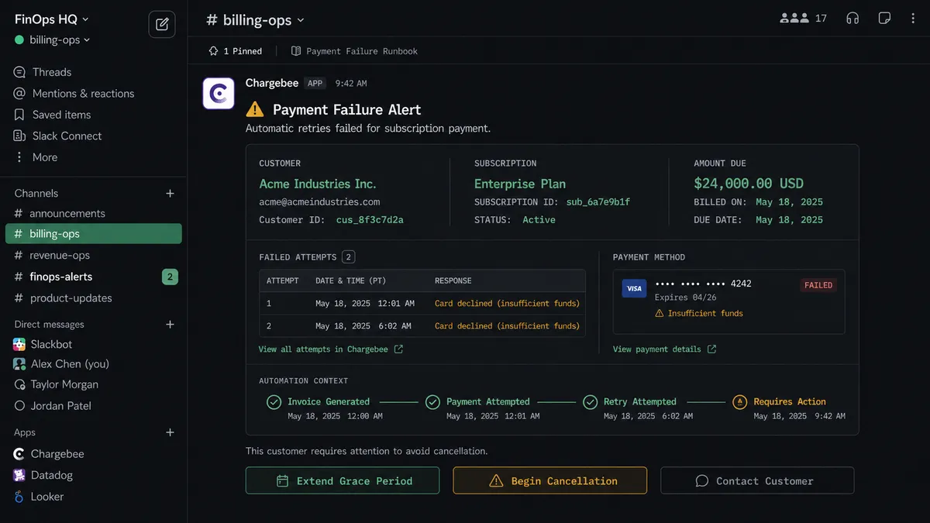Collapse the Direct messages section header

coord(49,324)
